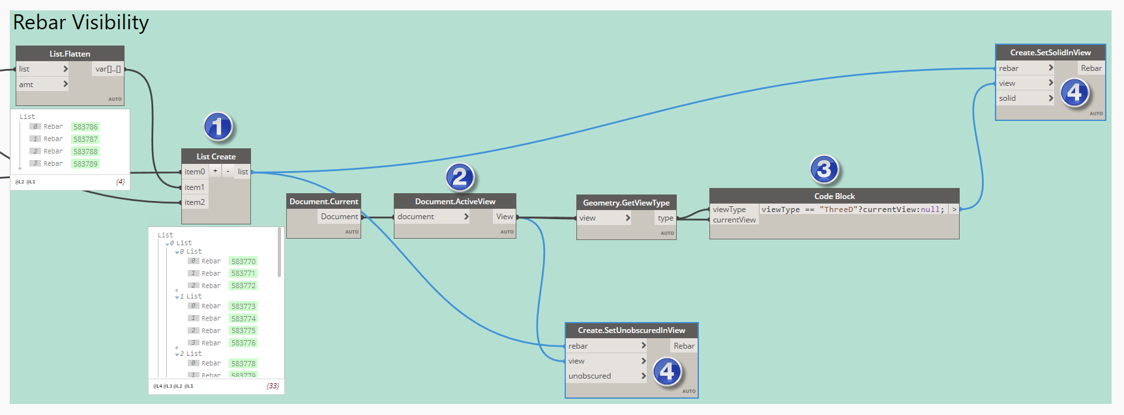Open the rebar port chevron on Create.SetUnobscuredInView

643,345
